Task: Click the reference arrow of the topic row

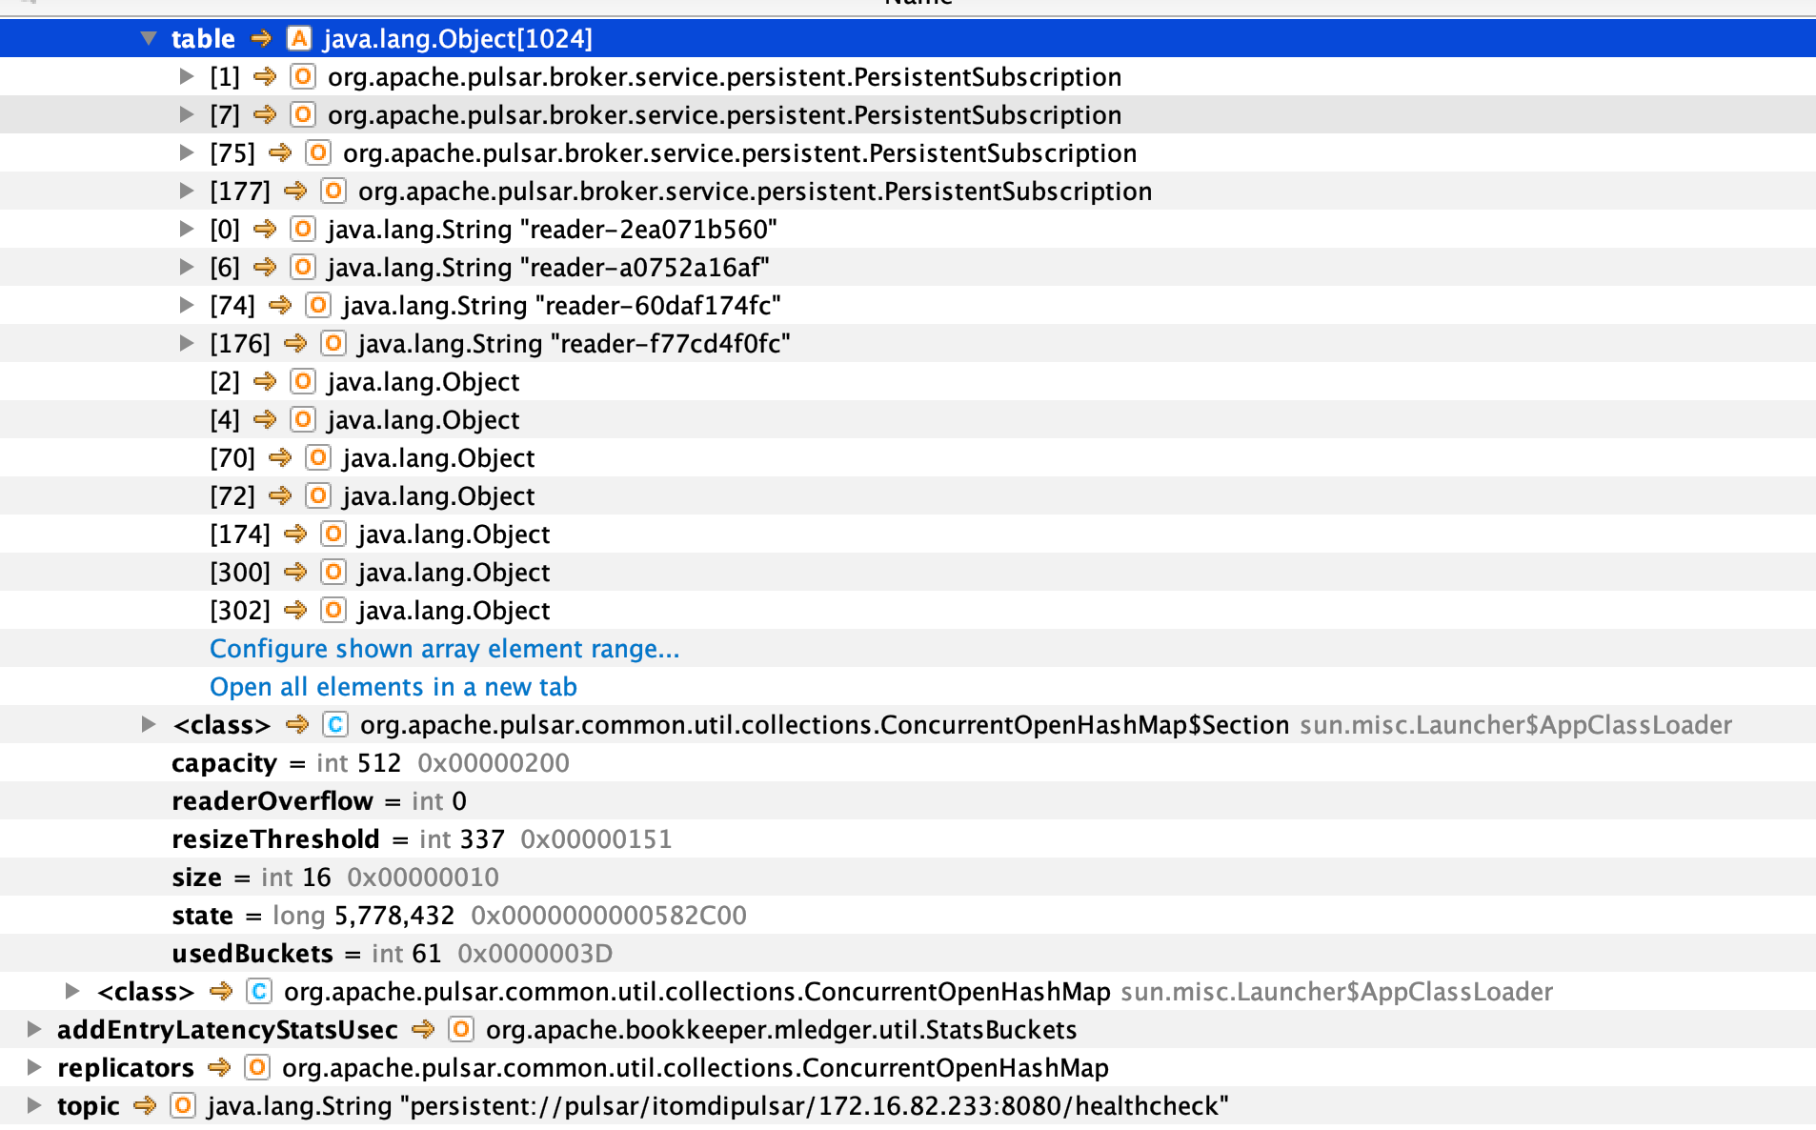Action: [x=145, y=1106]
